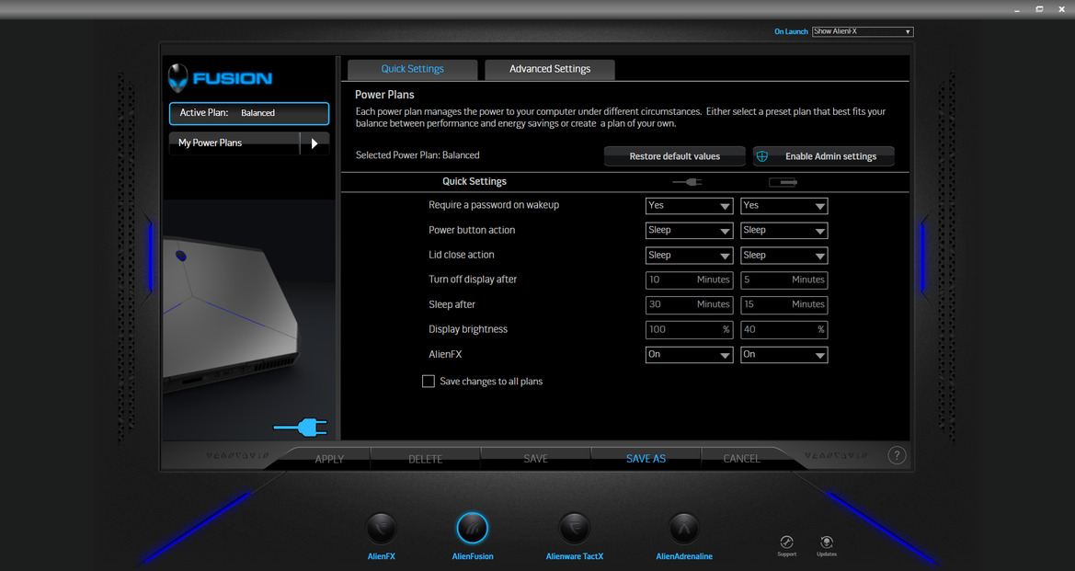This screenshot has height=571, width=1075.
Task: Click Restore default values button
Action: (x=675, y=156)
